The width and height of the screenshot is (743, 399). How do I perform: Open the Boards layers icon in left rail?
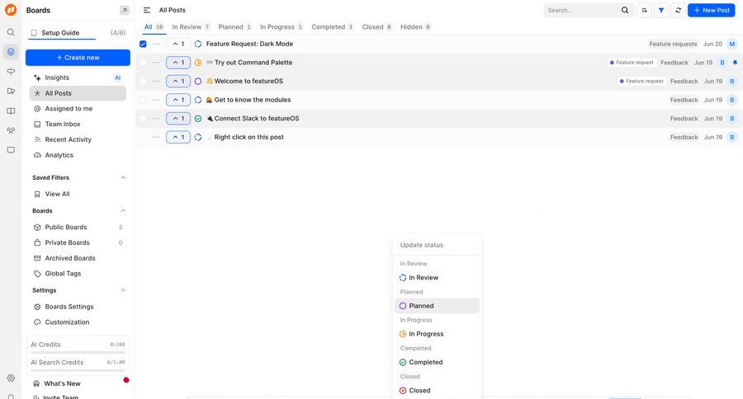point(11,52)
